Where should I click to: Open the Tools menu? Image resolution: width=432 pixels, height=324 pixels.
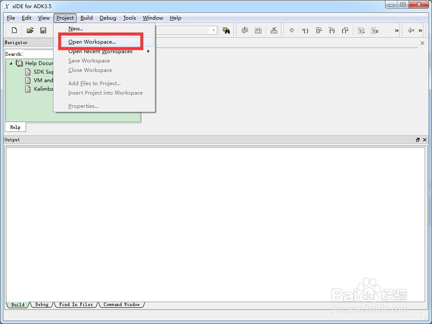coord(130,18)
